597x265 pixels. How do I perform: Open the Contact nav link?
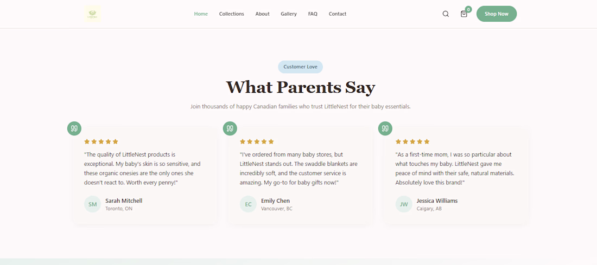coord(338,14)
